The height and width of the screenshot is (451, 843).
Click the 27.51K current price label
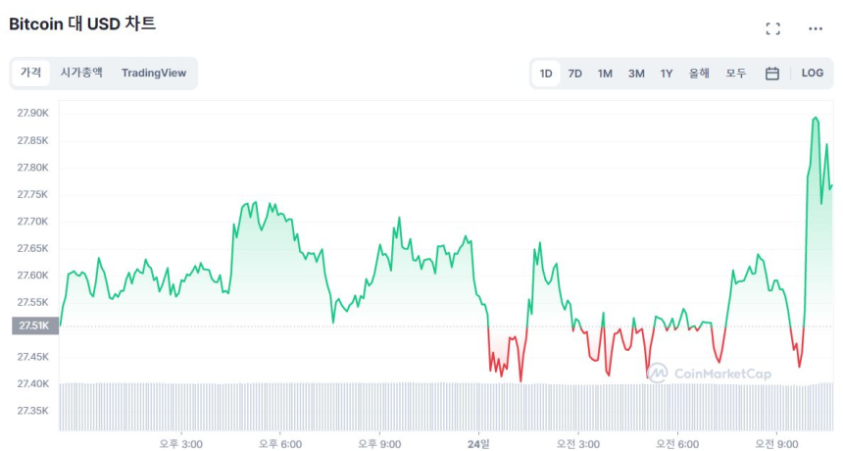[x=34, y=326]
